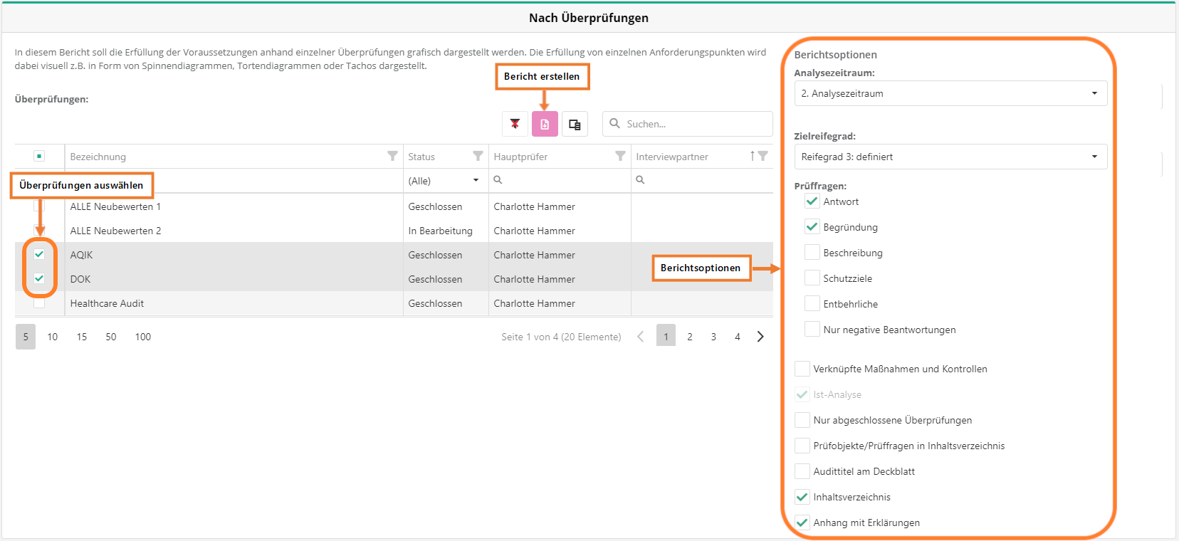Clear filters with the red funnel icon
This screenshot has height=541, width=1179.
pyautogui.click(x=515, y=124)
